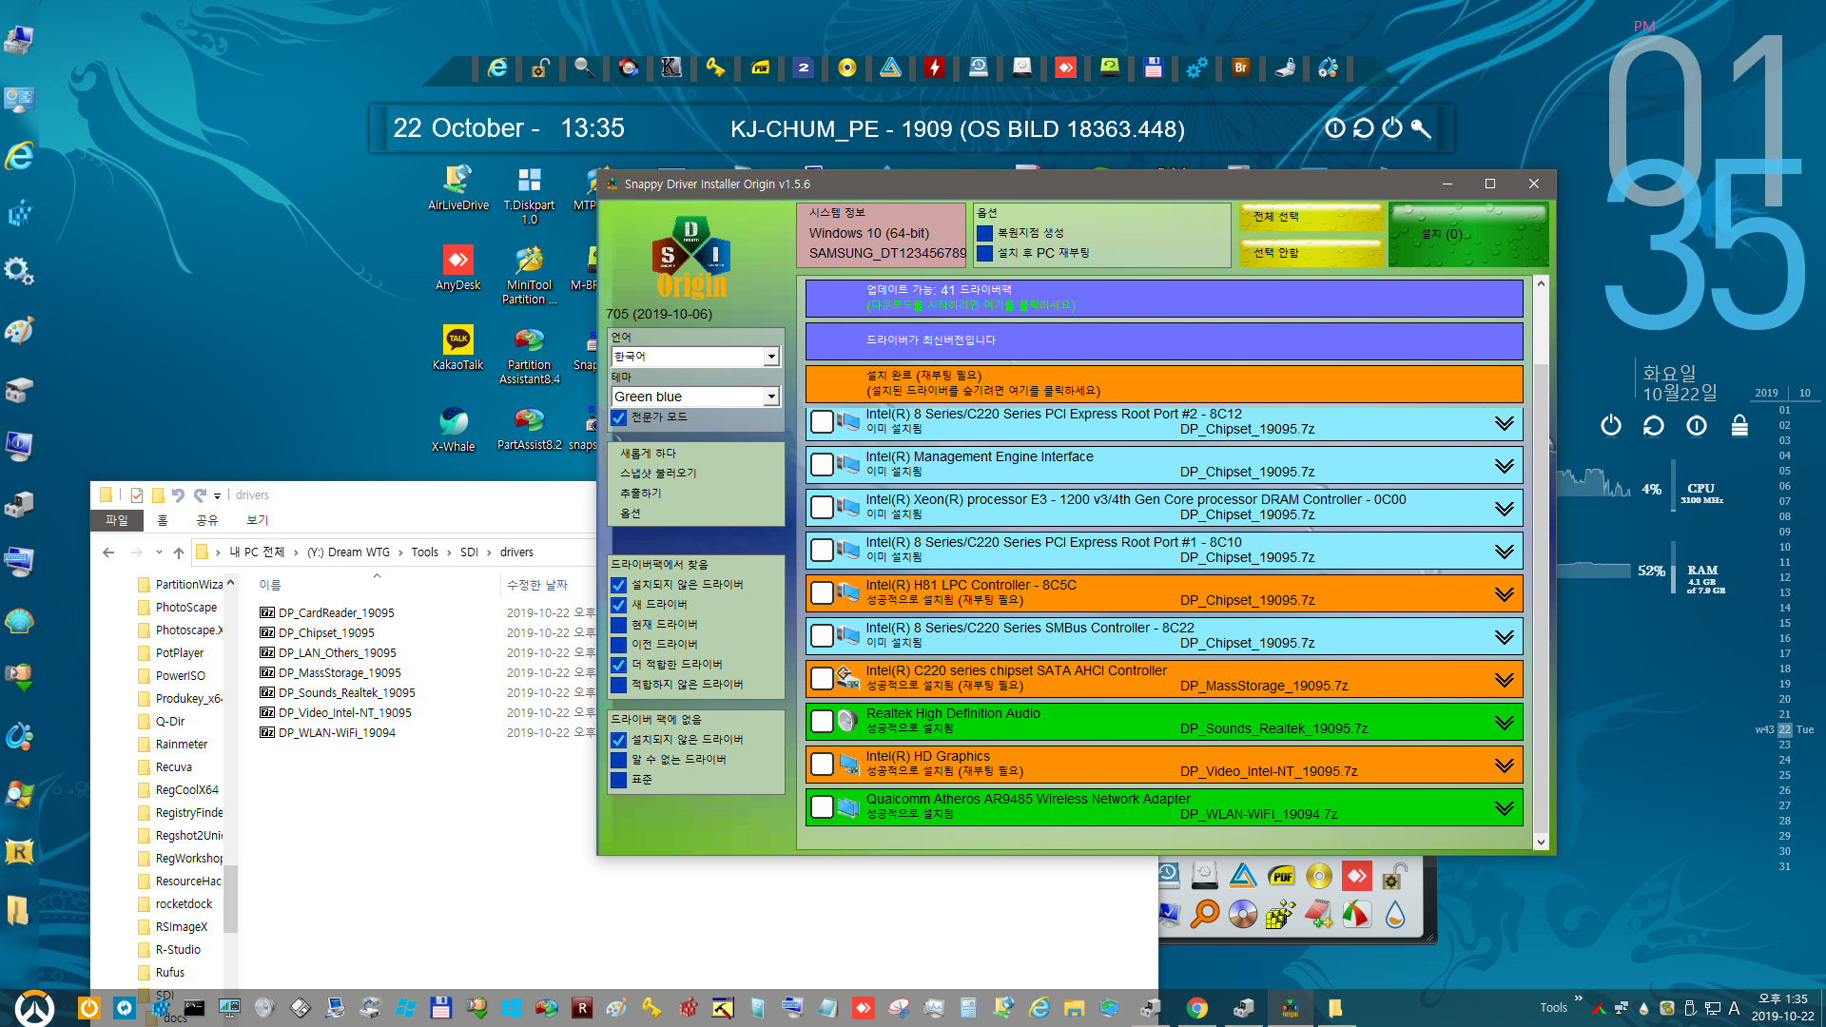Screen dimensions: 1826x1027
Task: Open the 홈 tab in Explorer
Action: (x=163, y=520)
